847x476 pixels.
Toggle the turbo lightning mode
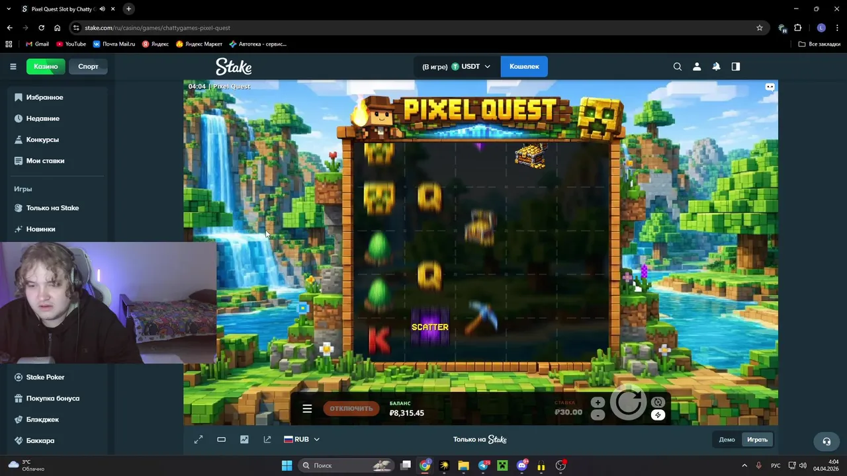point(658,415)
